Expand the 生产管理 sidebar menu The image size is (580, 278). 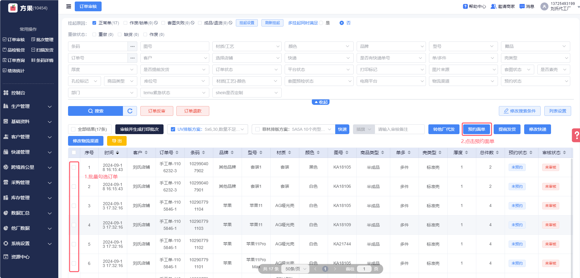[29, 106]
